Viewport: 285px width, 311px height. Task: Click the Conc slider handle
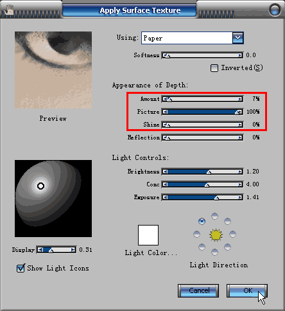207,185
